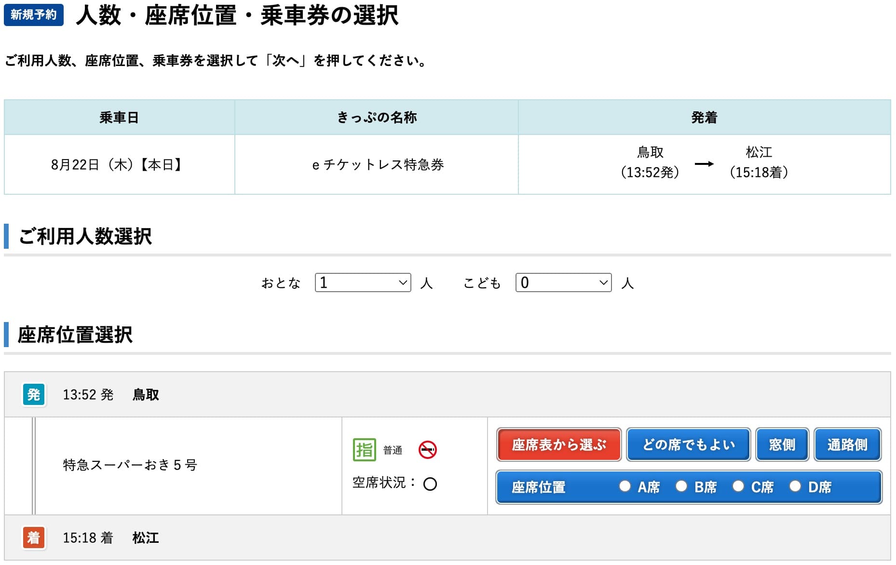Click 鳥取 (13:52発) in table
The width and height of the screenshot is (896, 565).
tap(650, 162)
